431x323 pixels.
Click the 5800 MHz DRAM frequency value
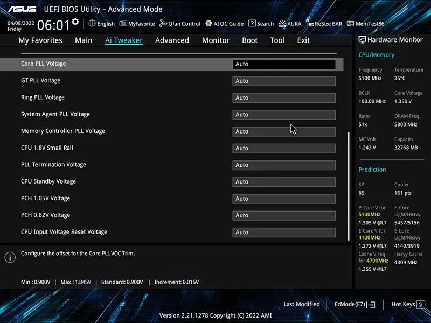(406, 124)
